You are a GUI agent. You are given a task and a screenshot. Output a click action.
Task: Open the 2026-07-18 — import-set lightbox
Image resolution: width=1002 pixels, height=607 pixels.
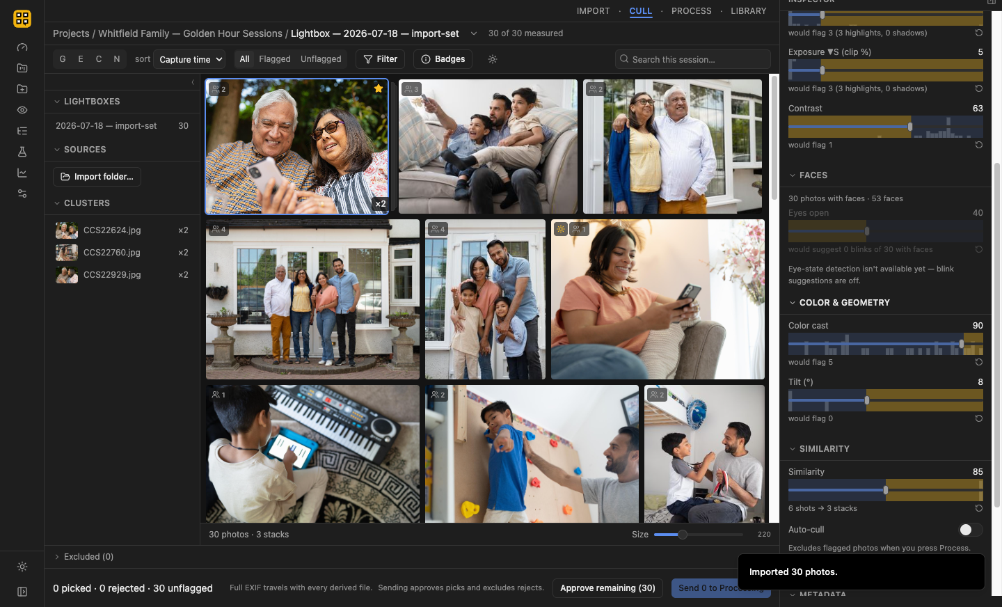[x=122, y=126]
